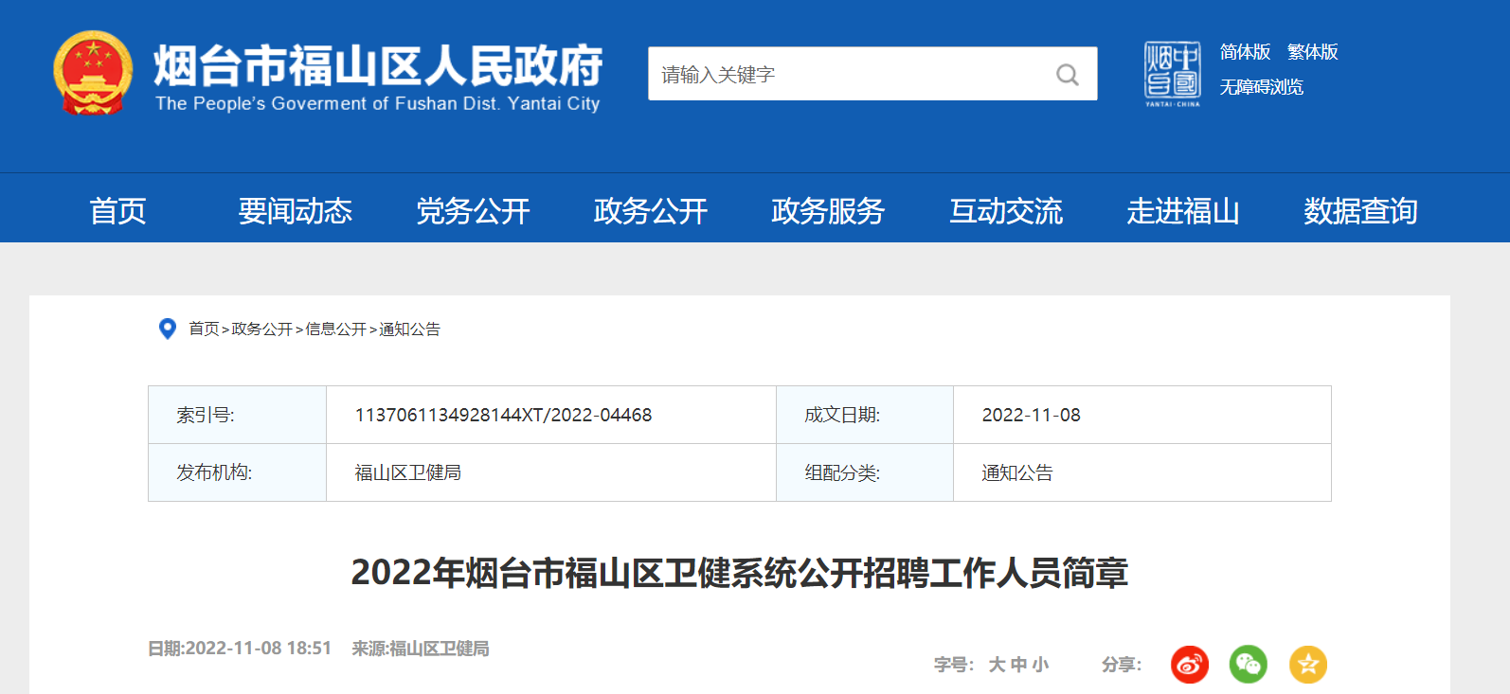Click the 信息公开 breadcrumb link
Viewport: 1510px width, 694px height.
pos(336,329)
